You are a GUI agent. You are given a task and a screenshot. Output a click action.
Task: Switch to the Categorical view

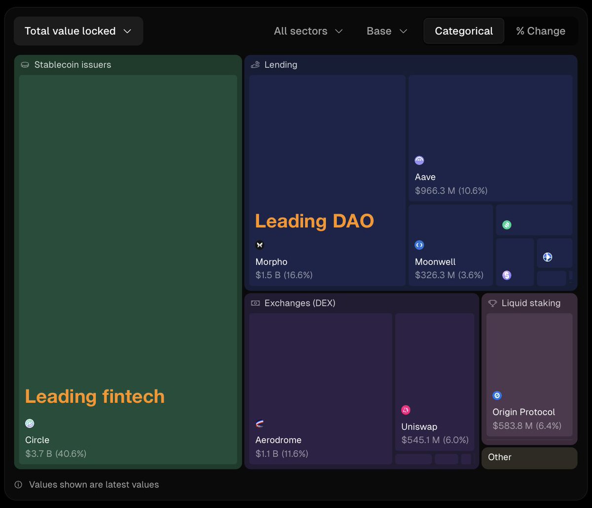point(464,31)
